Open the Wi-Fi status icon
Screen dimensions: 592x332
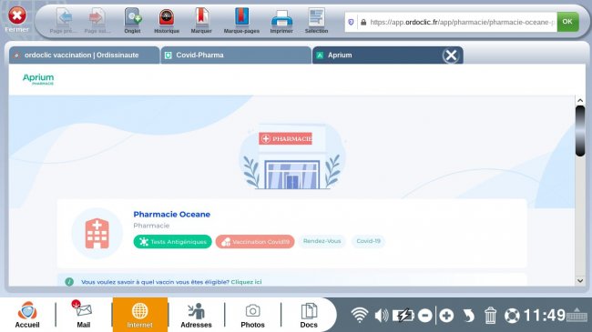click(359, 315)
